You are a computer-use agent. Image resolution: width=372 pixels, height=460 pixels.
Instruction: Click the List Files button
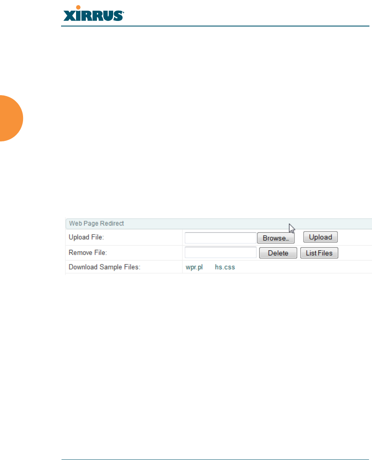coord(319,253)
